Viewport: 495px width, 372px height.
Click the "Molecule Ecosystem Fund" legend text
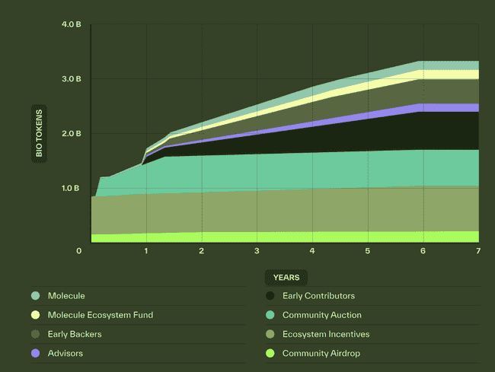tap(100, 315)
